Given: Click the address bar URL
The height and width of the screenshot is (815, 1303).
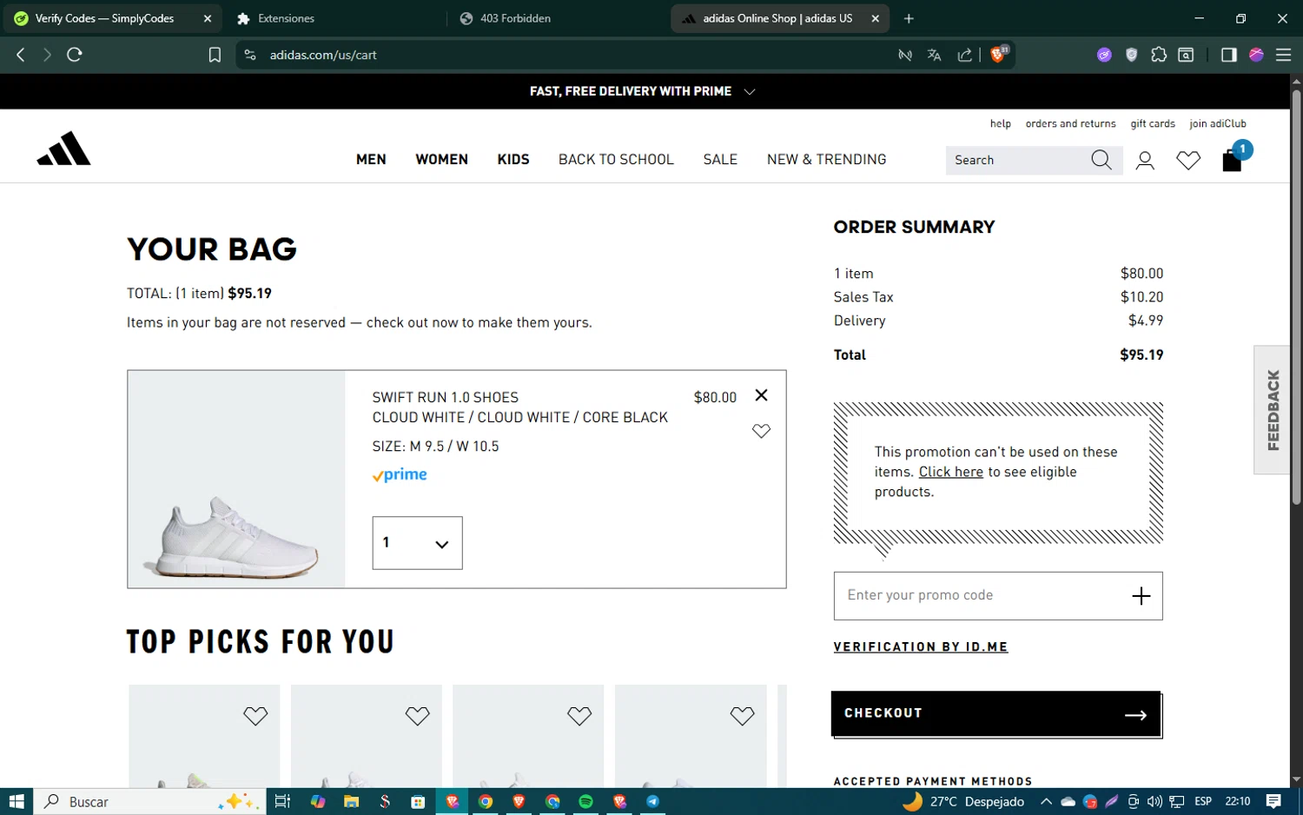Looking at the screenshot, I should click(323, 55).
